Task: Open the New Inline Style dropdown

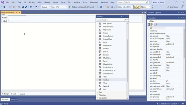Action: [x=125, y=7]
